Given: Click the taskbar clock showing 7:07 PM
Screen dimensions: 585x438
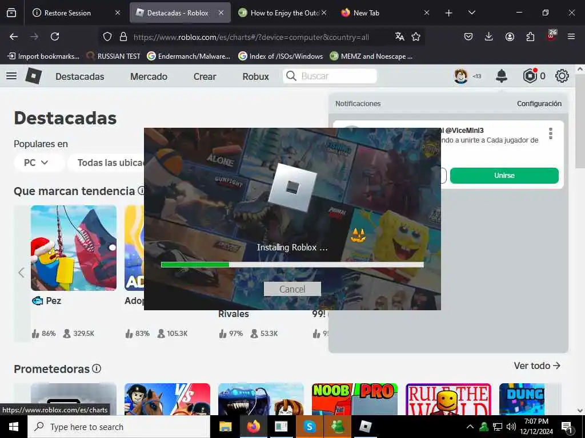Looking at the screenshot, I should (536, 427).
